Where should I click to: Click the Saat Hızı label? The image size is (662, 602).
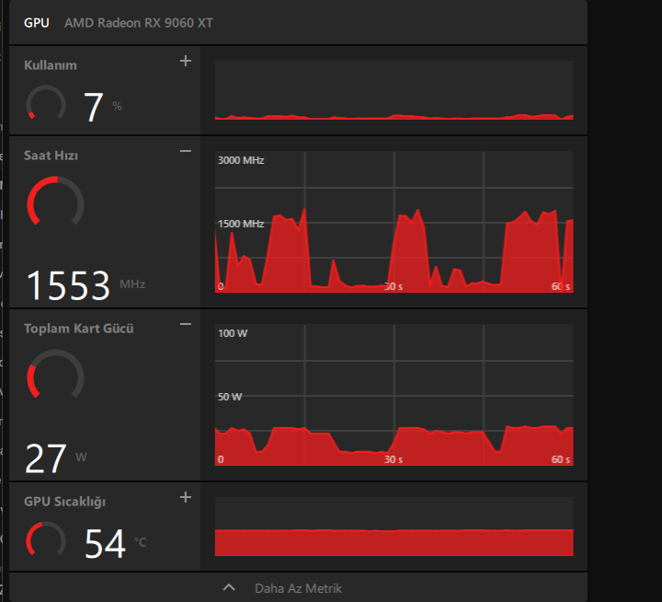pos(51,156)
